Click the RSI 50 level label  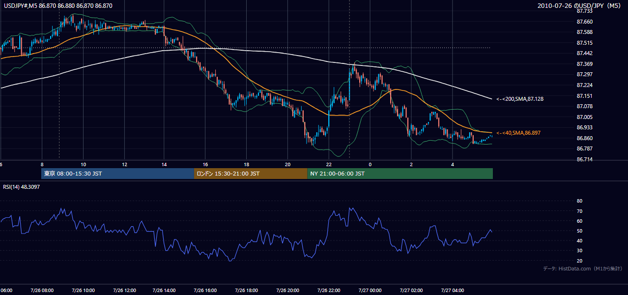tap(579, 231)
